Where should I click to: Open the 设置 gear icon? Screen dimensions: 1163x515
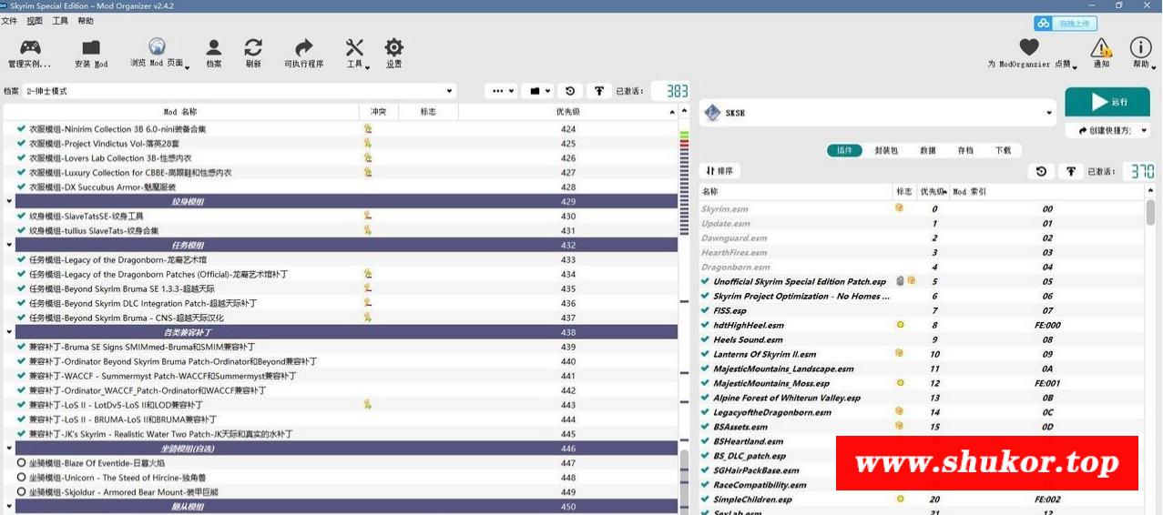click(393, 47)
